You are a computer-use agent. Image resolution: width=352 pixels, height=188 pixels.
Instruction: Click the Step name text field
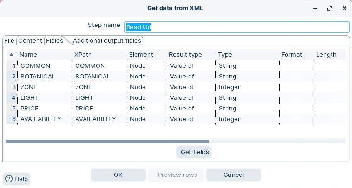[x=236, y=27]
